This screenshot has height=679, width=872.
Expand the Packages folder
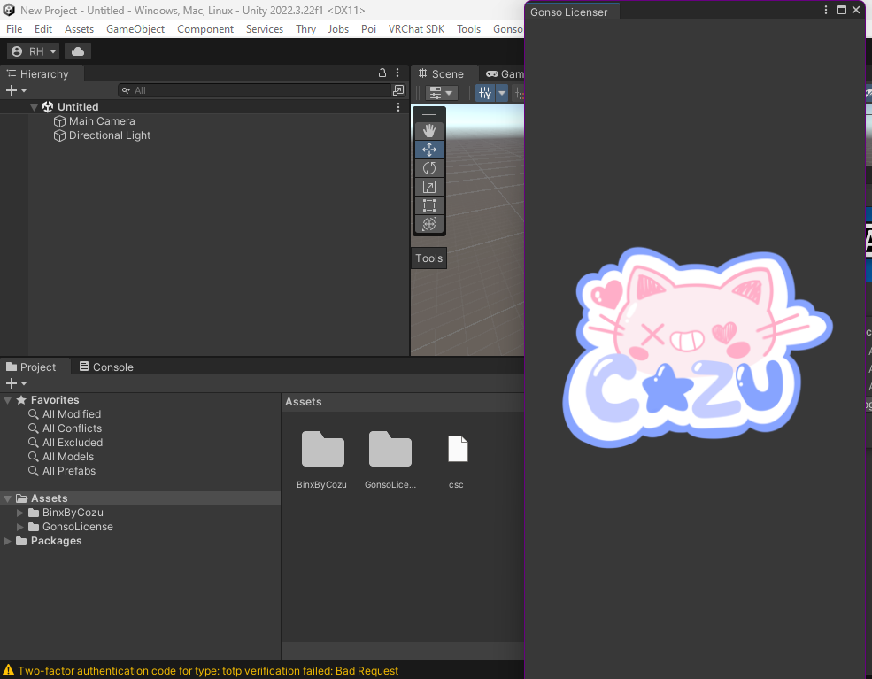(x=7, y=541)
